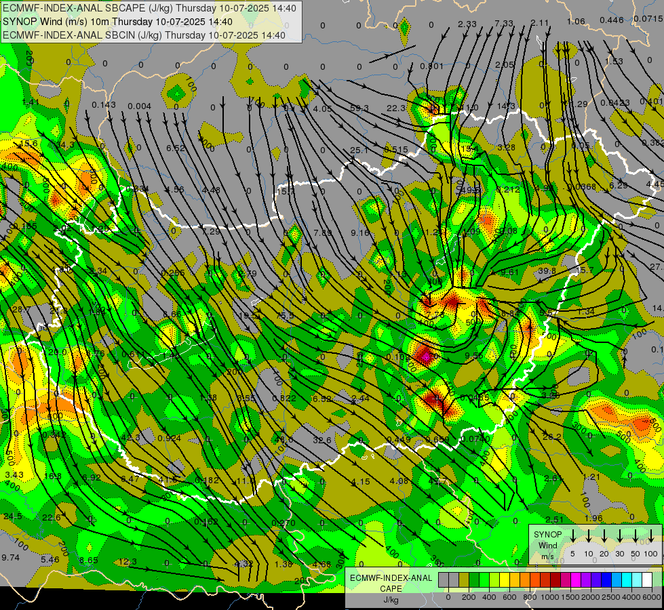The image size is (664, 610).
Task: Click the J/kg unit label in legend
Action: pyautogui.click(x=391, y=600)
